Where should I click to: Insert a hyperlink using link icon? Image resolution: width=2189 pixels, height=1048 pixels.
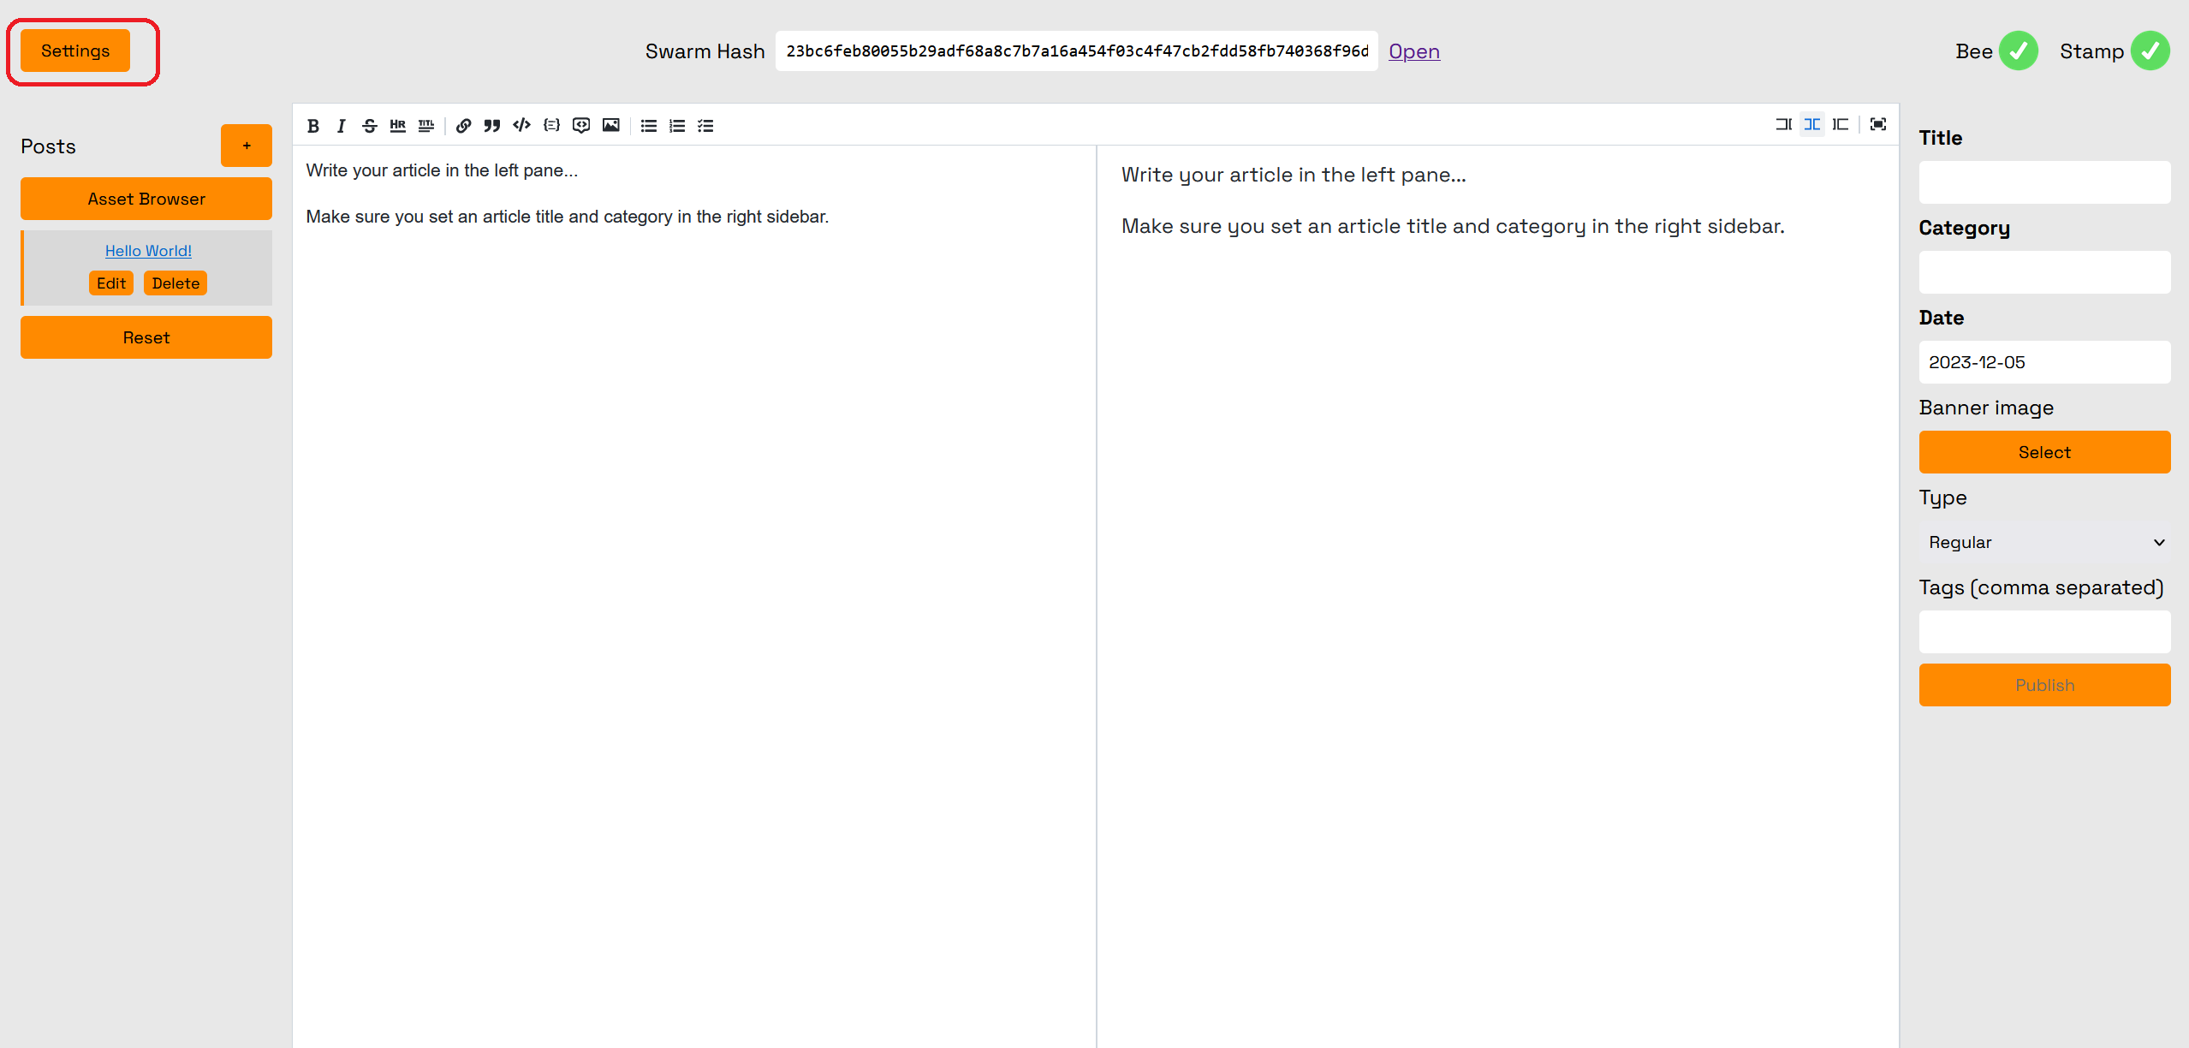coord(463,126)
